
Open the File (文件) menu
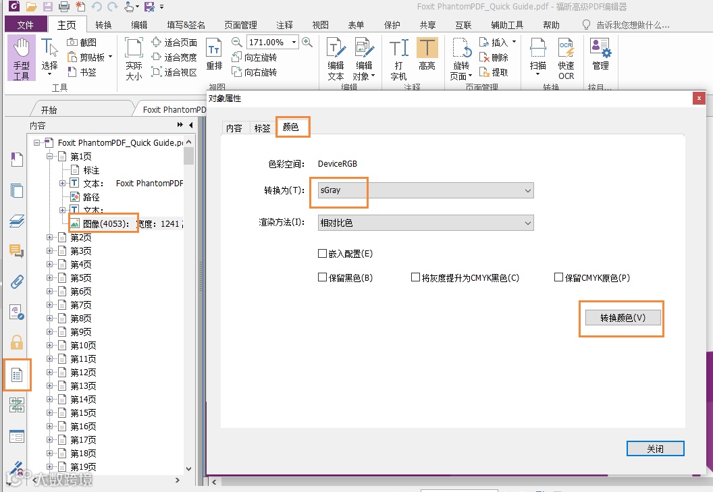point(26,25)
